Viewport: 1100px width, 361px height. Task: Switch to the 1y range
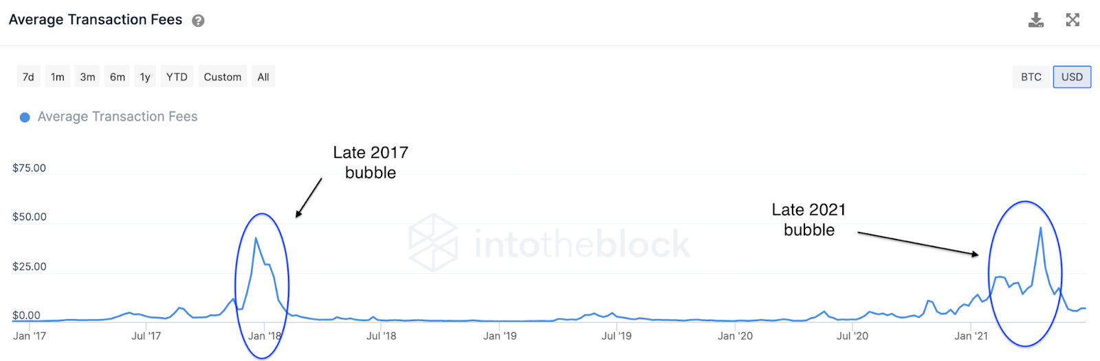click(x=145, y=77)
